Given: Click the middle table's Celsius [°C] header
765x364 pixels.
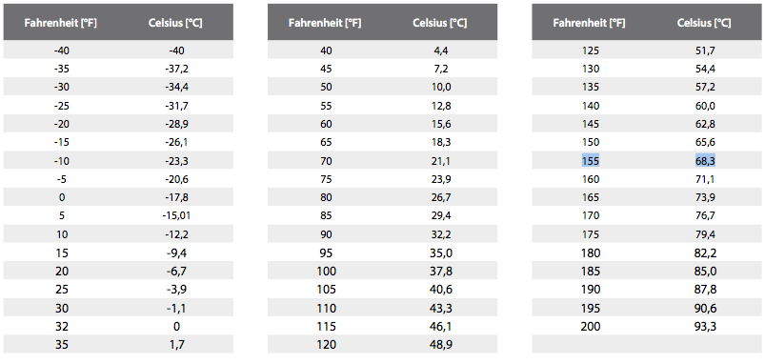Looking at the screenshot, I should pos(440,23).
